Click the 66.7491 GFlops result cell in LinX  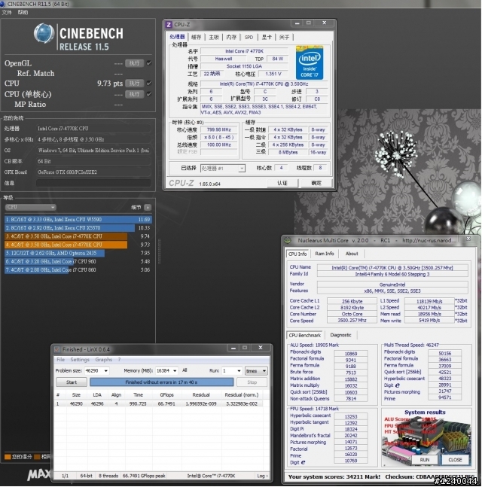[166, 404]
